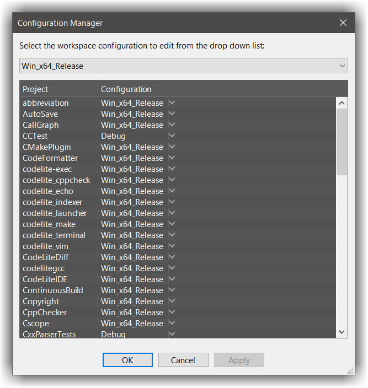Open the CCTest Debug configuration dropdown
The height and width of the screenshot is (388, 368).
(x=172, y=136)
